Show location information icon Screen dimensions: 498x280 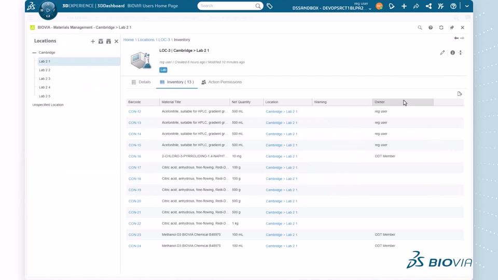click(x=452, y=53)
